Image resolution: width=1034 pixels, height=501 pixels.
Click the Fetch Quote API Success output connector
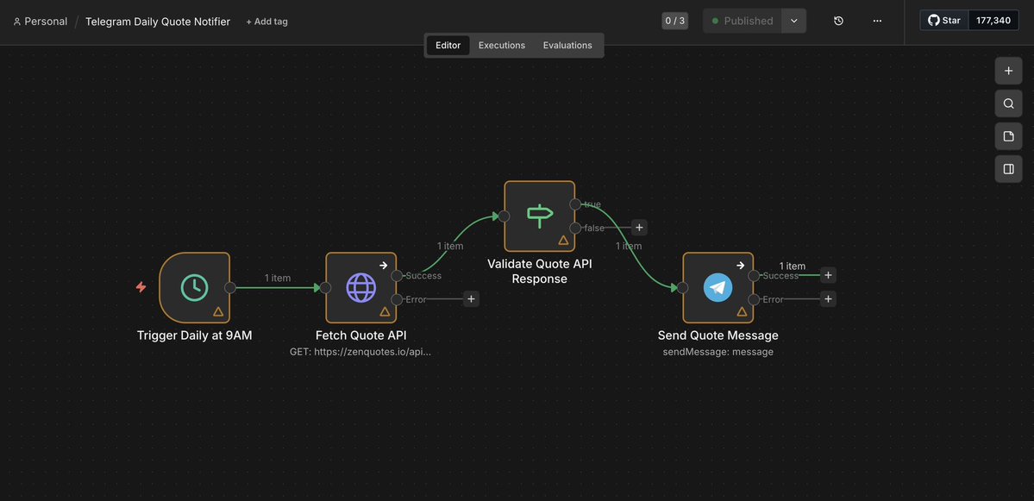pos(397,276)
